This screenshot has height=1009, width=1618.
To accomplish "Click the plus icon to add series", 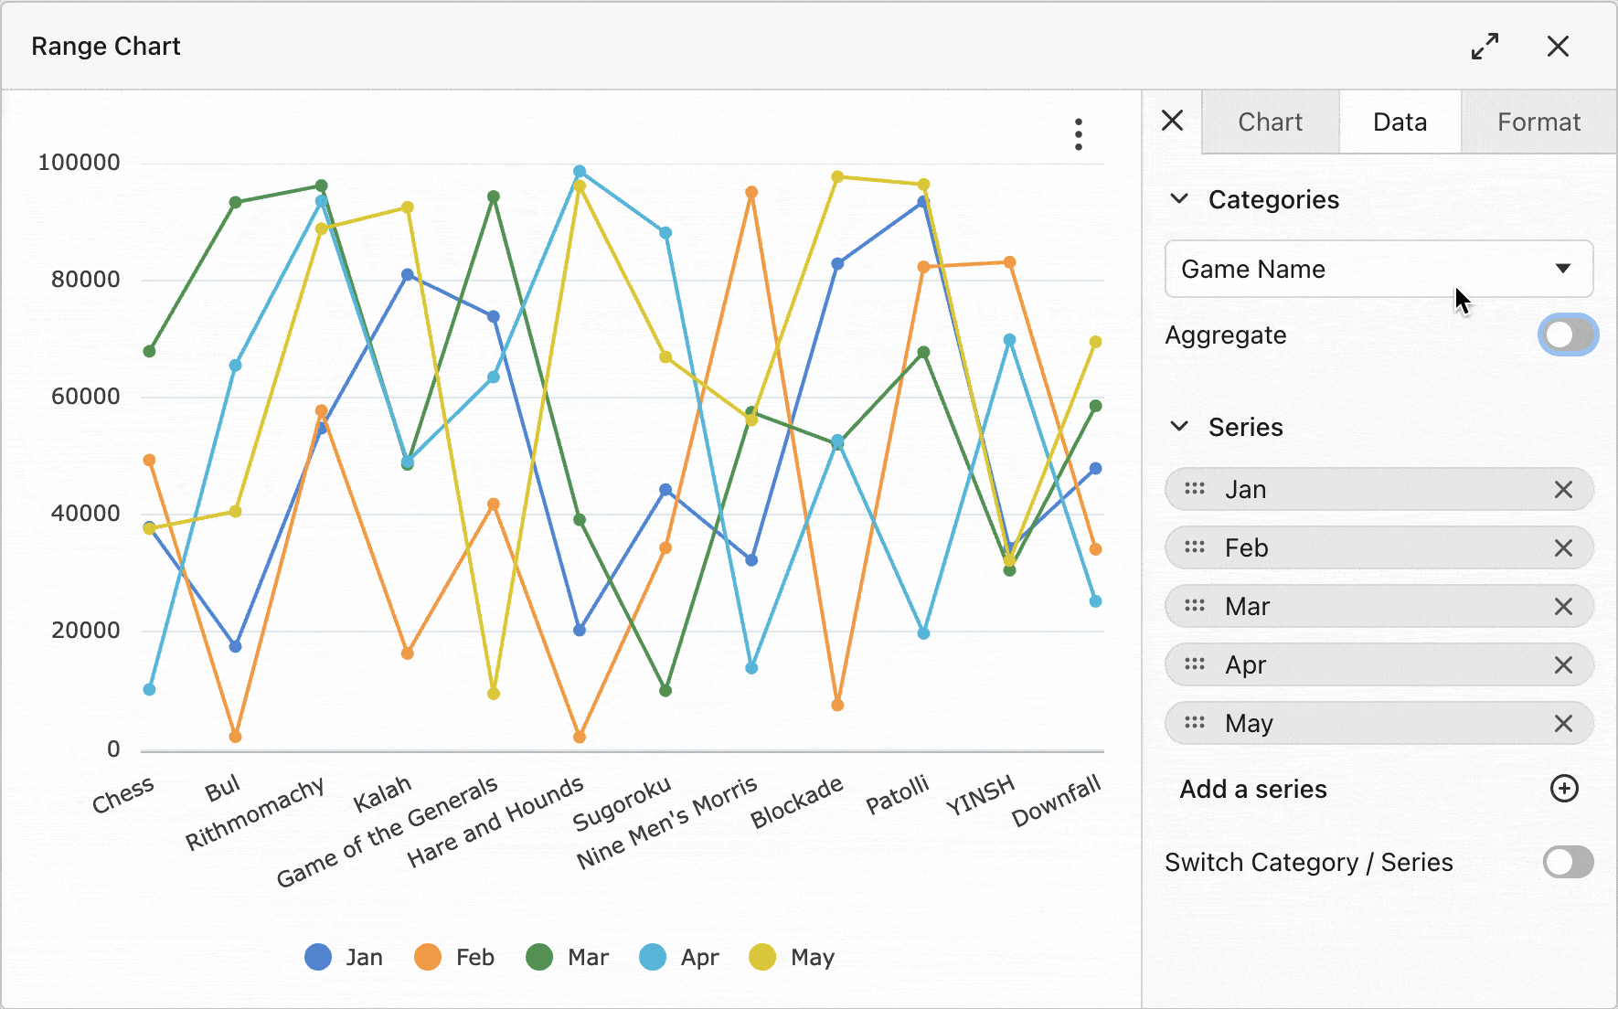I will (1564, 789).
